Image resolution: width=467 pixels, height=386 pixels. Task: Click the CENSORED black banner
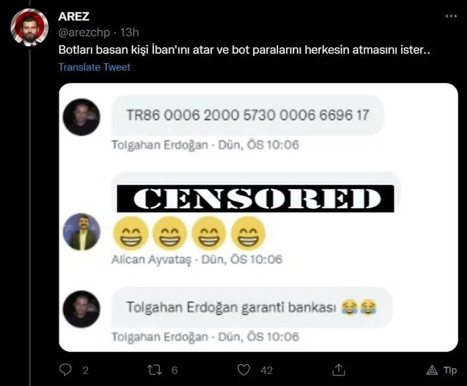(x=256, y=198)
